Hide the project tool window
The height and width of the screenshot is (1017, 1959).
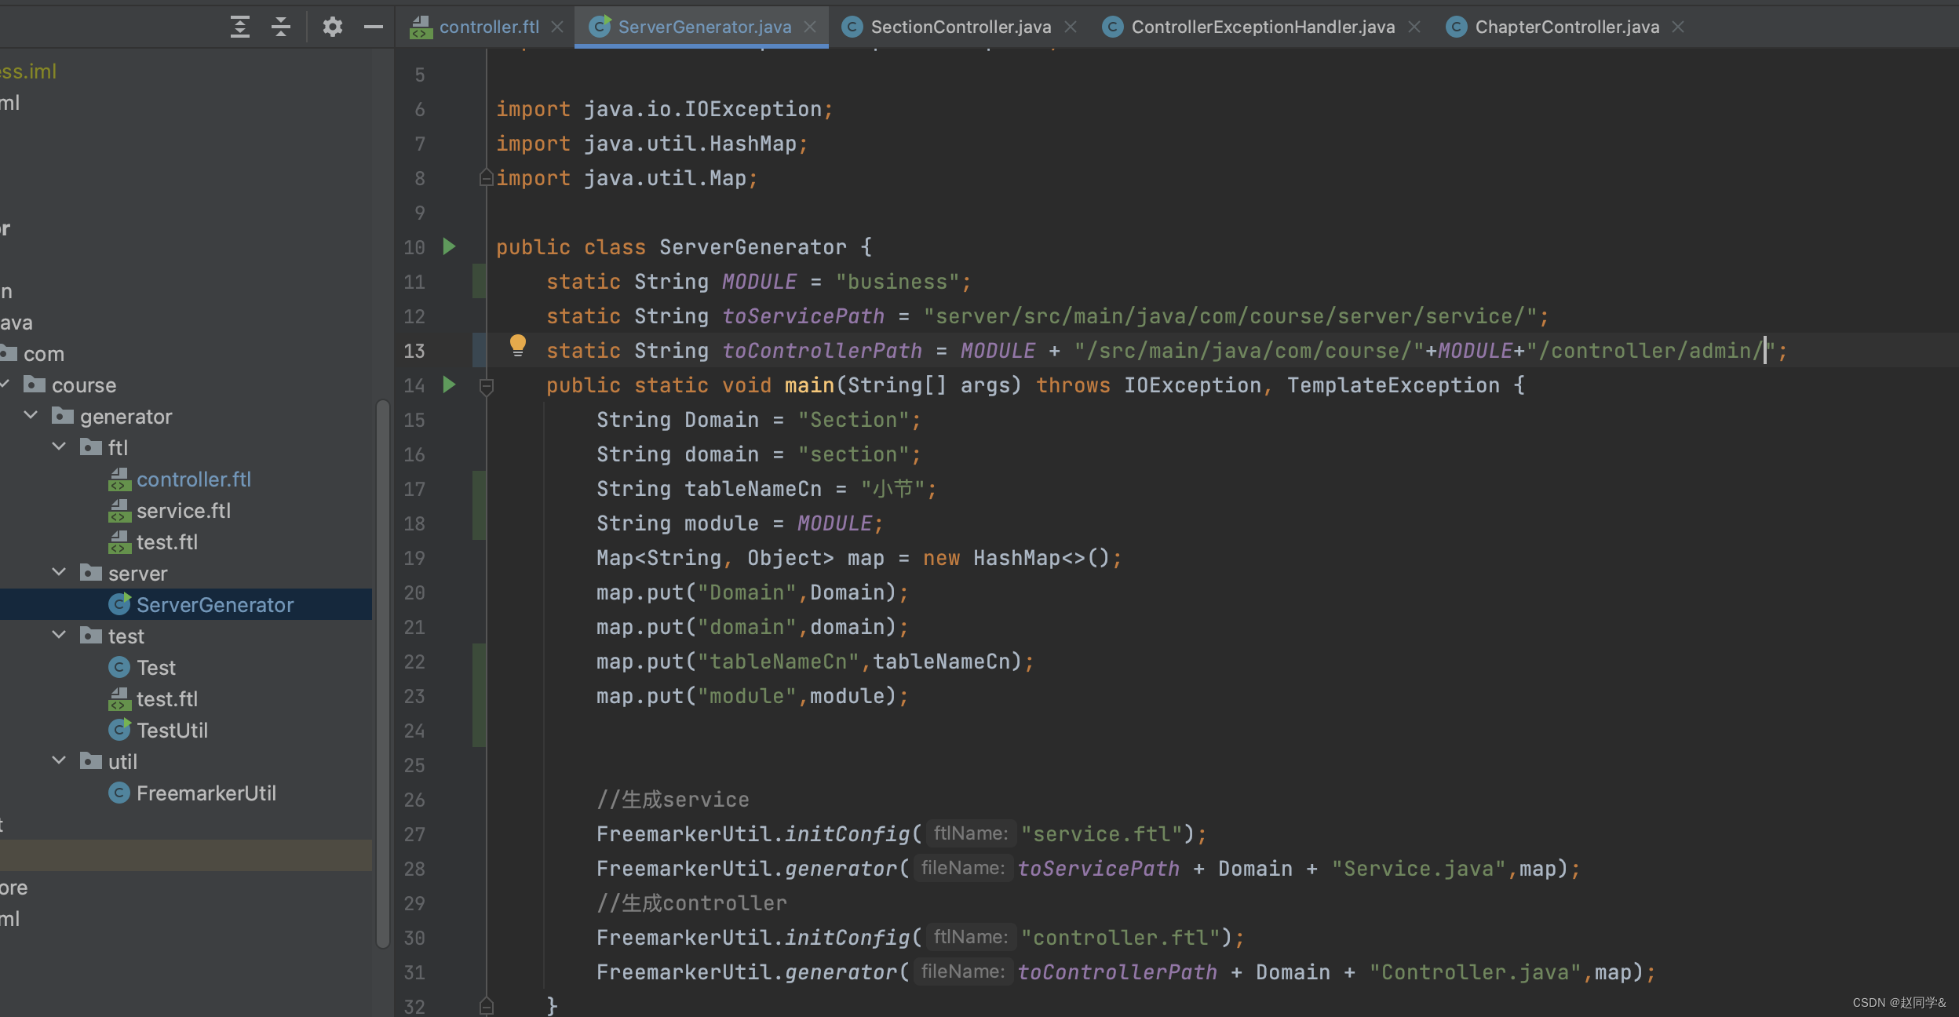(x=374, y=27)
